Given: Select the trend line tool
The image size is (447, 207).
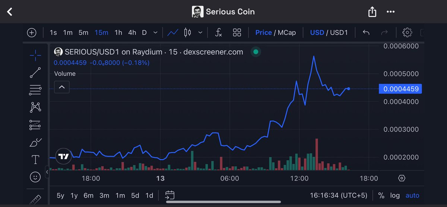Looking at the screenshot, I should tap(35, 73).
